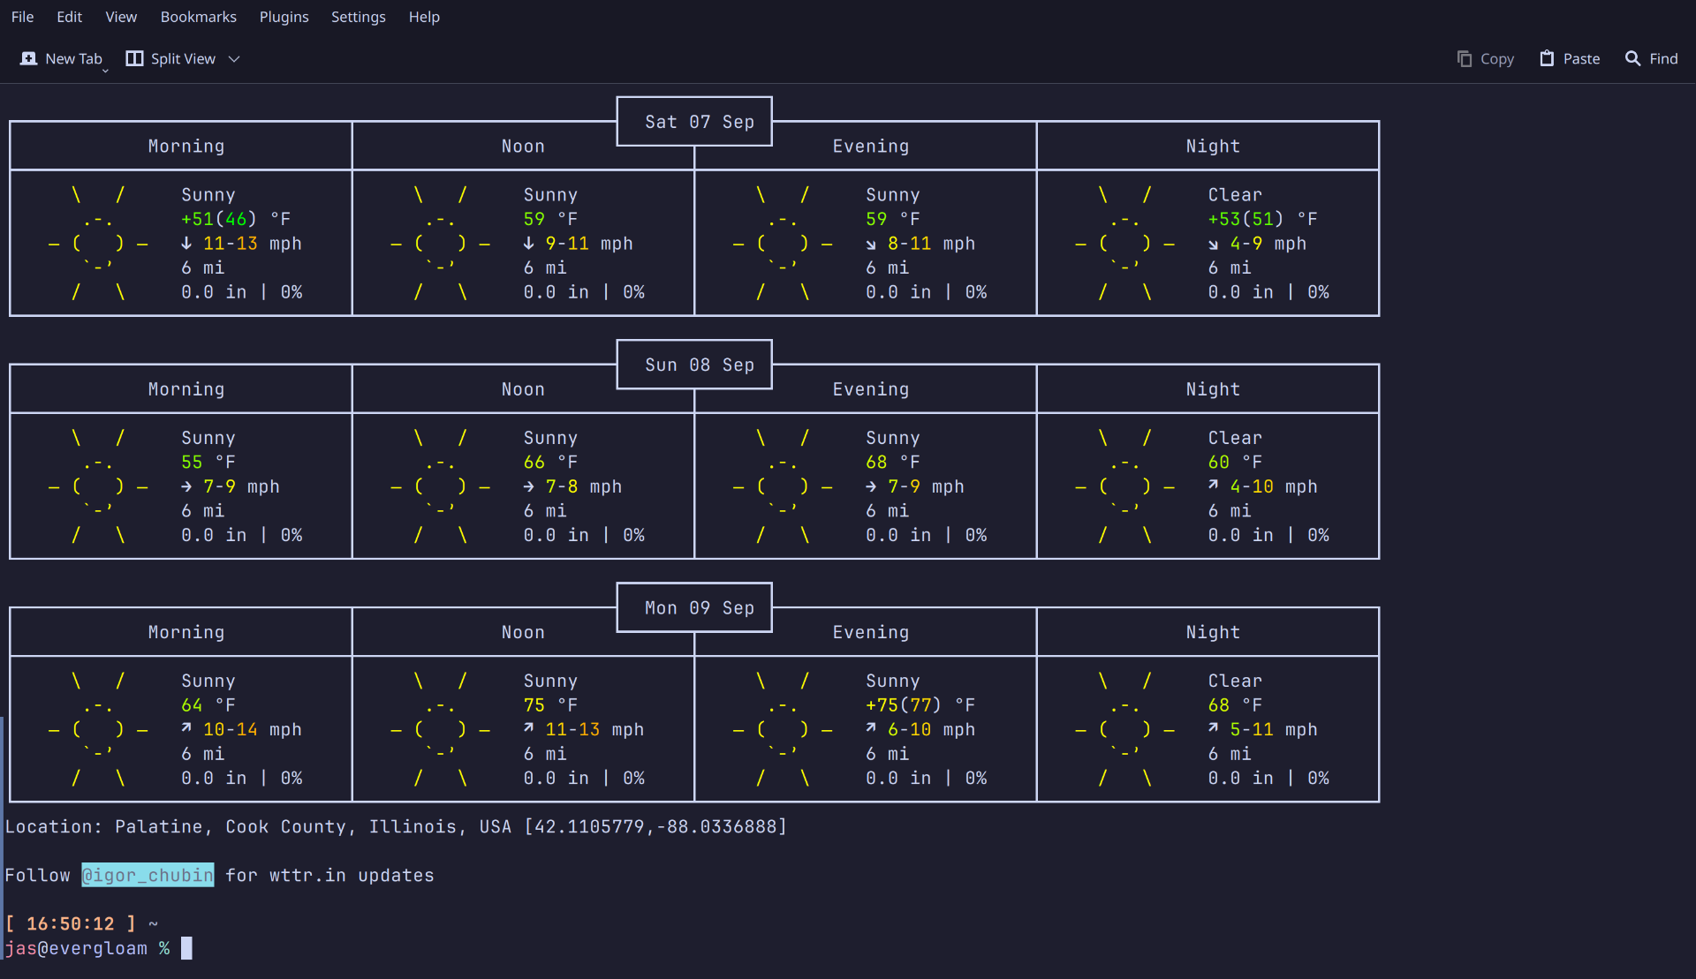Click the Paste button label

1581,58
